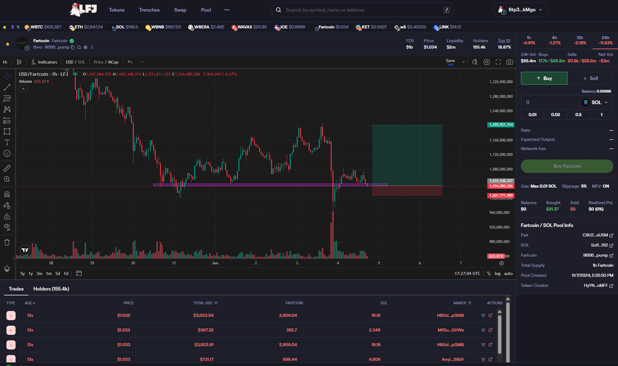This screenshot has width=618, height=366.
Task: Open the Trenches menu item
Action: (149, 10)
